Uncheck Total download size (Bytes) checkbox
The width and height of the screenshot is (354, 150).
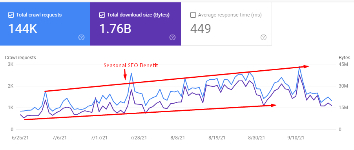(x=102, y=15)
